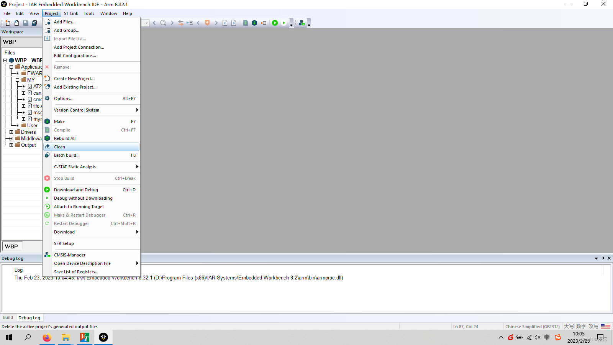Open Debug Log panel options arrow

click(596, 258)
